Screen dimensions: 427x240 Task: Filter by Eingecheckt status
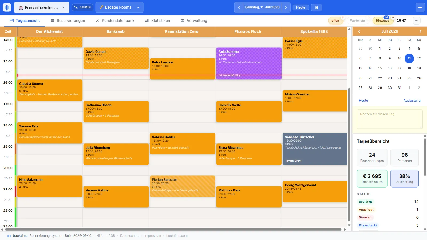[368, 225]
